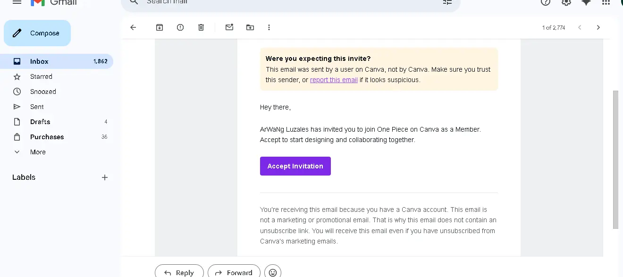Viewport: 623px width, 277px height.
Task: Open the three-dot More options menu
Action: coord(269,27)
